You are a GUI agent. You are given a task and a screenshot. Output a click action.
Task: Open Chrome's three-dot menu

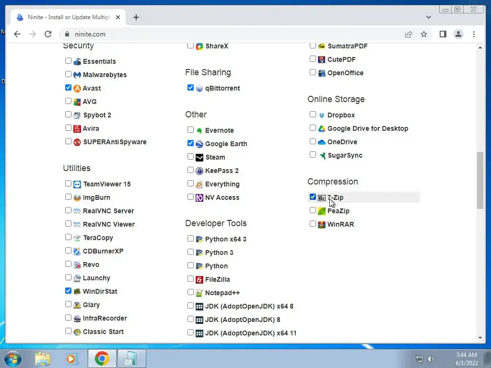[474, 34]
